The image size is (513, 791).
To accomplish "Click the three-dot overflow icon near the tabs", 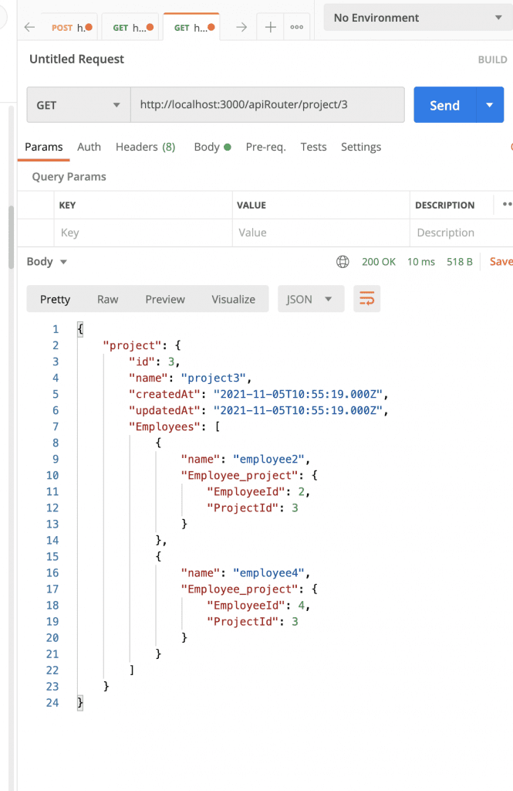I will click(296, 26).
